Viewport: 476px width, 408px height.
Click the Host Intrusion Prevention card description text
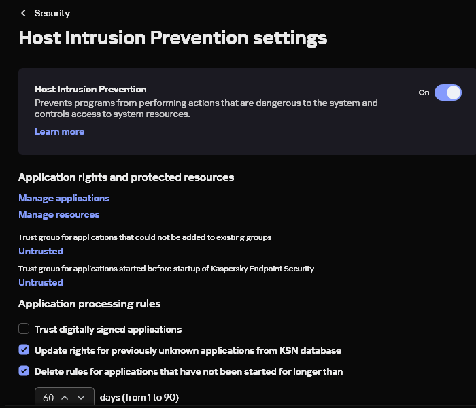pos(206,109)
